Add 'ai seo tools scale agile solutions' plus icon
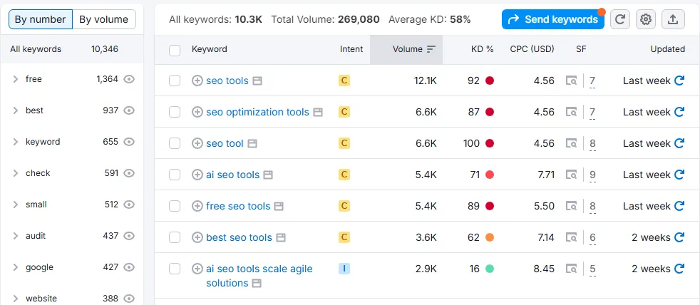Image resolution: width=700 pixels, height=305 pixels. [x=197, y=269]
